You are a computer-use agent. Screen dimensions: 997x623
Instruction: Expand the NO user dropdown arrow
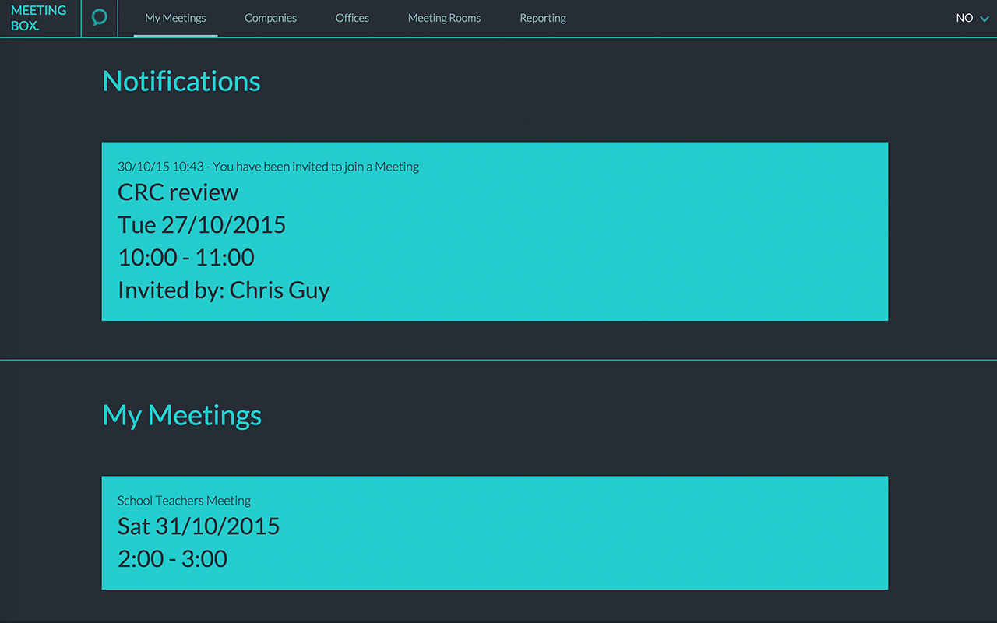984,19
